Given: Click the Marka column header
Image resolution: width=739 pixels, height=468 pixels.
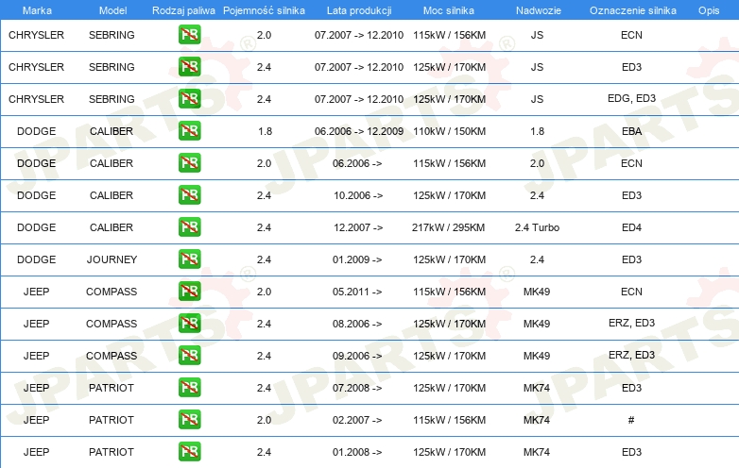Looking at the screenshot, I should coord(37,10).
